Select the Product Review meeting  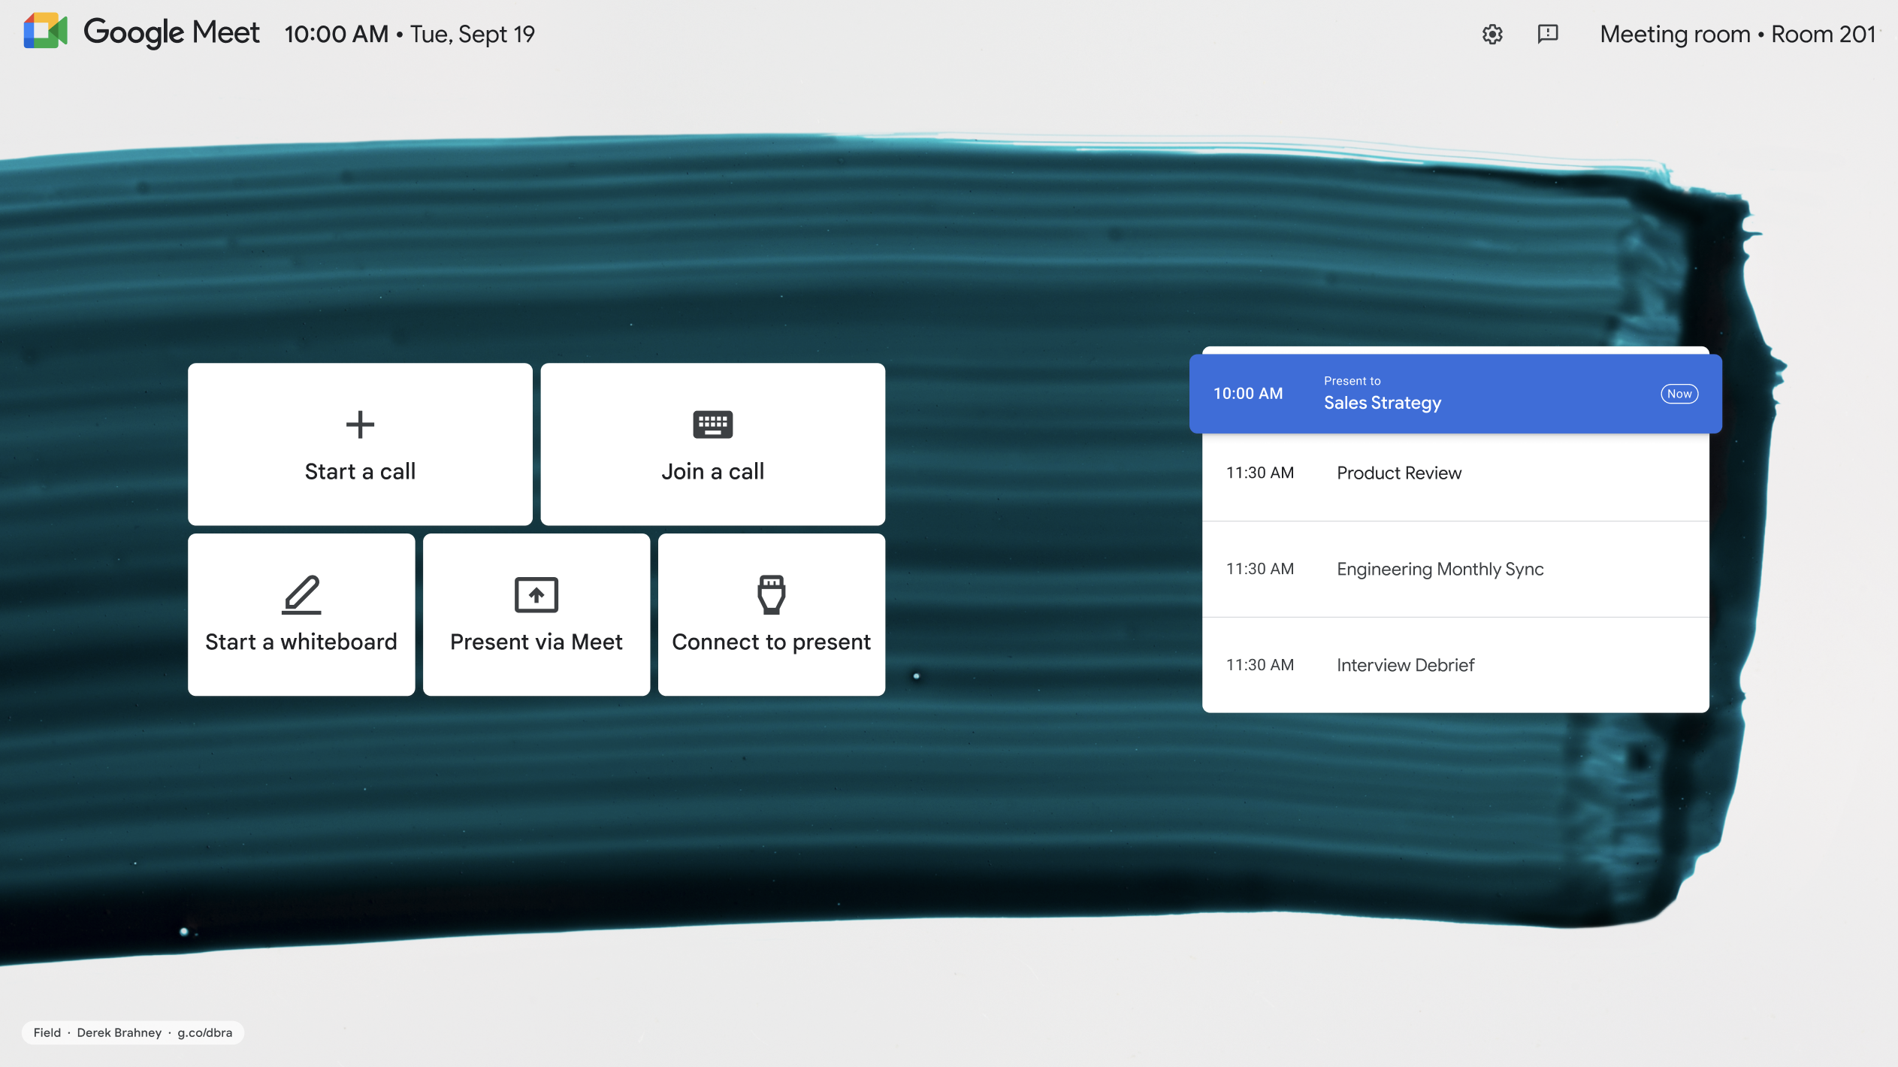point(1398,473)
